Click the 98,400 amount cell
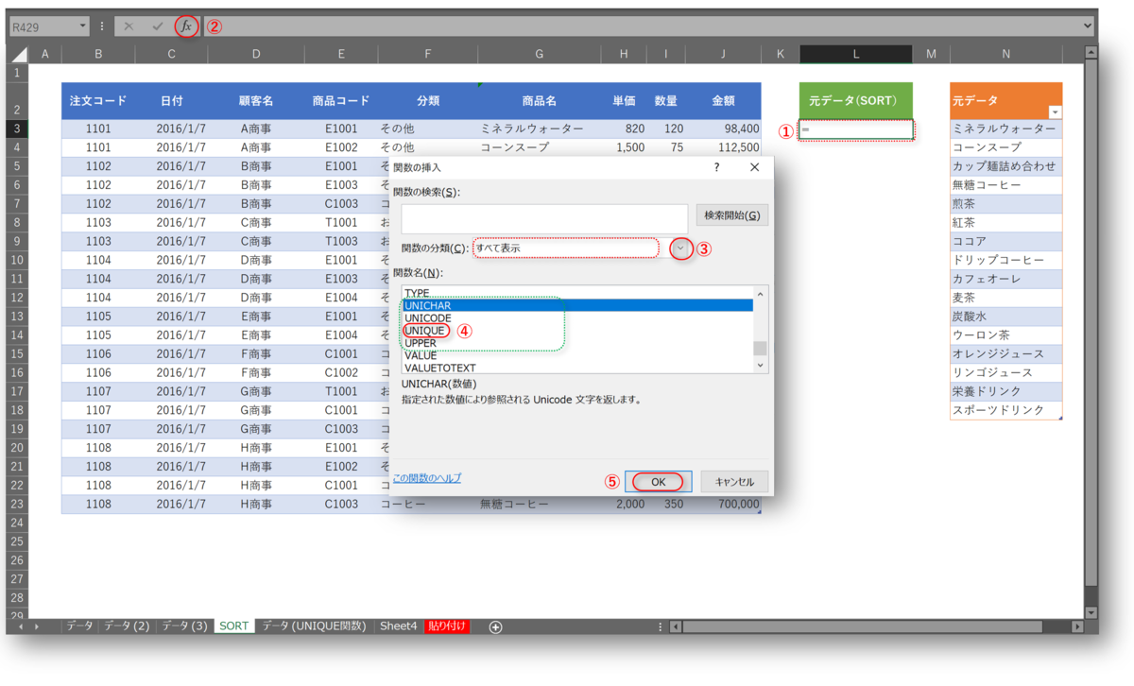The image size is (1134, 686). click(x=723, y=129)
